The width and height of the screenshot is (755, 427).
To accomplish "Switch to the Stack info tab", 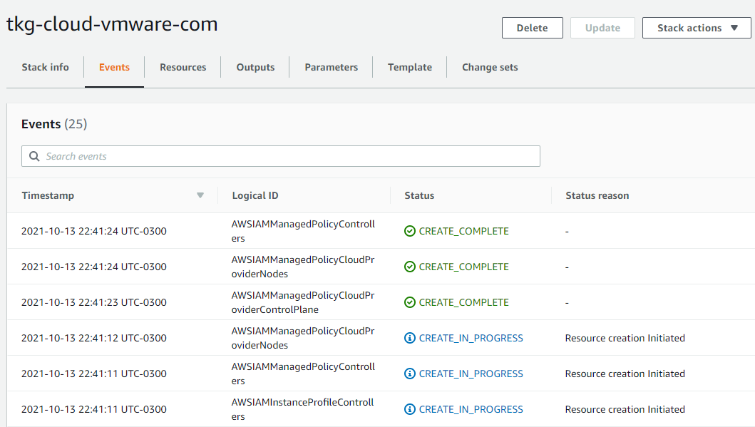I will coord(45,68).
